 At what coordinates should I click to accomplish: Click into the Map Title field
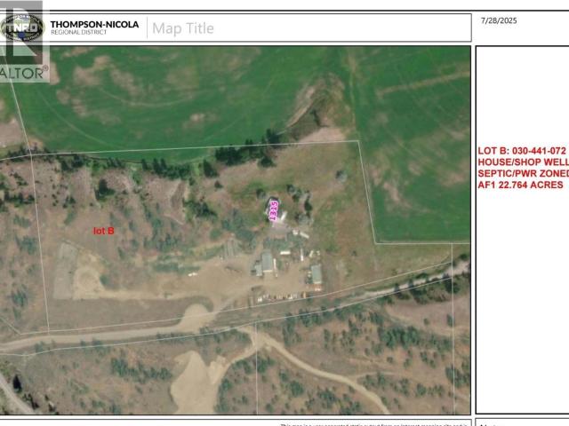coord(267,28)
